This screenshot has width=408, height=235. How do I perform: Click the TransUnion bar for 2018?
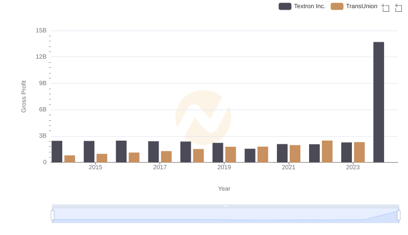pos(198,155)
